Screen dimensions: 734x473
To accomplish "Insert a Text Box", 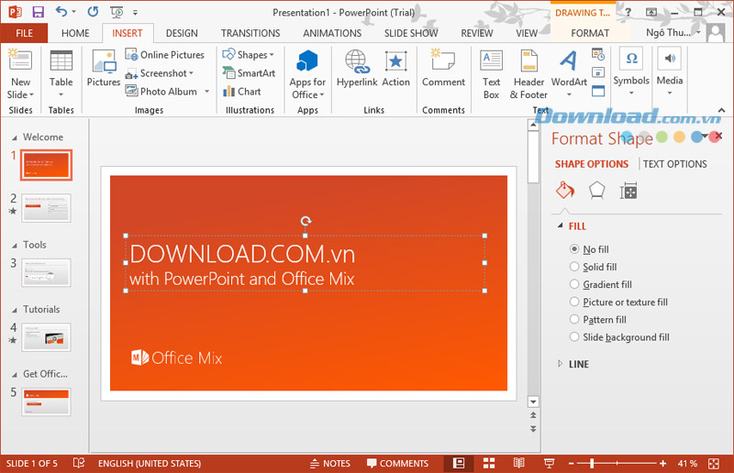I will (x=491, y=74).
